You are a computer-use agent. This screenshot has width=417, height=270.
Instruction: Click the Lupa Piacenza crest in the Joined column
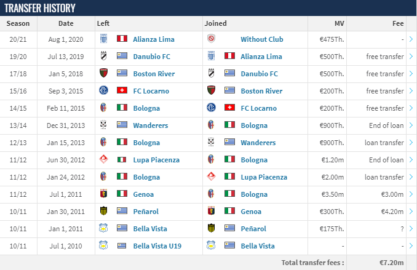pyautogui.click(x=211, y=176)
